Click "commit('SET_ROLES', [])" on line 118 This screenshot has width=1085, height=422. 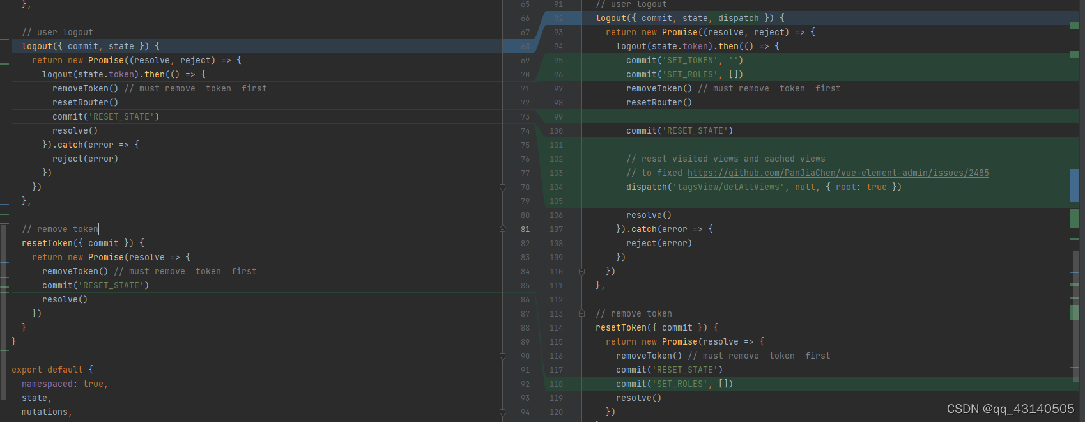click(x=675, y=384)
